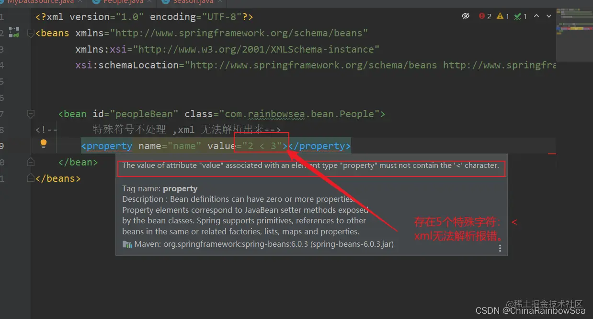The height and width of the screenshot is (319, 593).
Task: Click fold end marker at closing bean tag
Action: pyautogui.click(x=31, y=162)
